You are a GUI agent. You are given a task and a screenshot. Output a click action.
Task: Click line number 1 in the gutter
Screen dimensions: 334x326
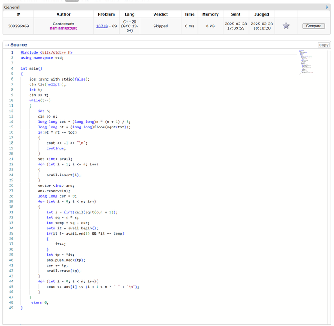[x=12, y=52]
